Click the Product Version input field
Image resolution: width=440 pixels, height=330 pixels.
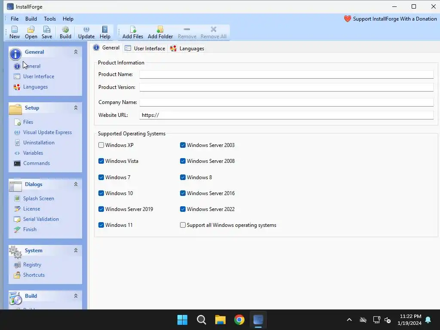click(x=286, y=87)
